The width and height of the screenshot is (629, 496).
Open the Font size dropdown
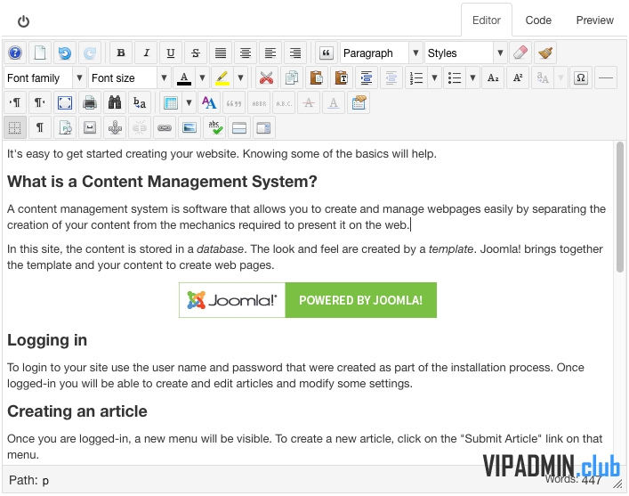(130, 77)
